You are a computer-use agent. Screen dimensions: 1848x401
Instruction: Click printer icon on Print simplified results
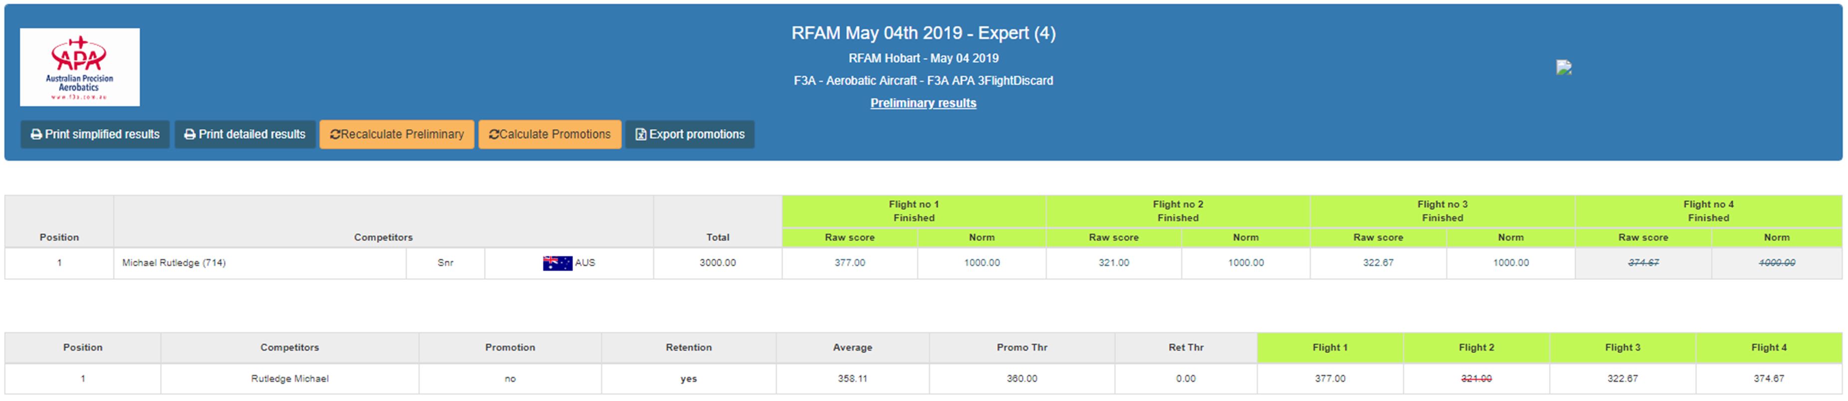[x=36, y=135]
